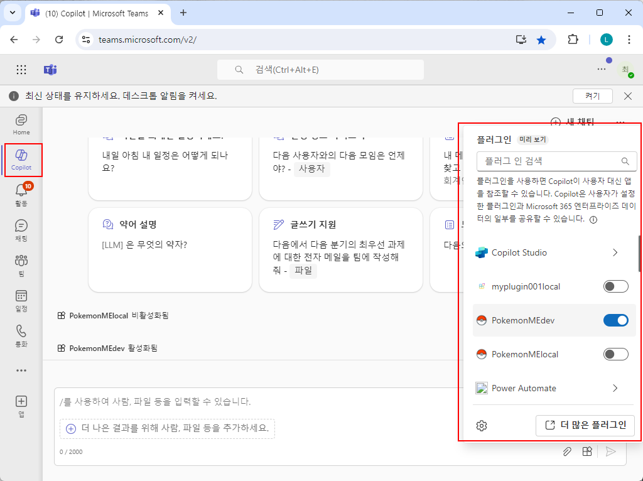Viewport: 643px width, 481px height.
Task: Open the Calendar (일정) in the sidebar
Action: tap(21, 301)
